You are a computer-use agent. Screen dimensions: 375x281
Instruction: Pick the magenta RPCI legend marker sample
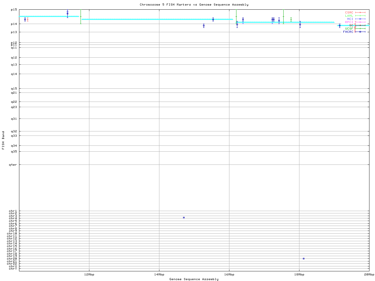coord(360,22)
